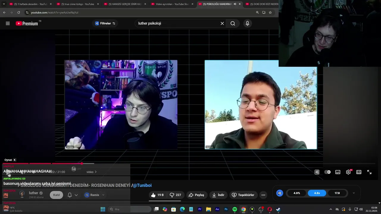Enter fullscreen mode

click(369, 172)
